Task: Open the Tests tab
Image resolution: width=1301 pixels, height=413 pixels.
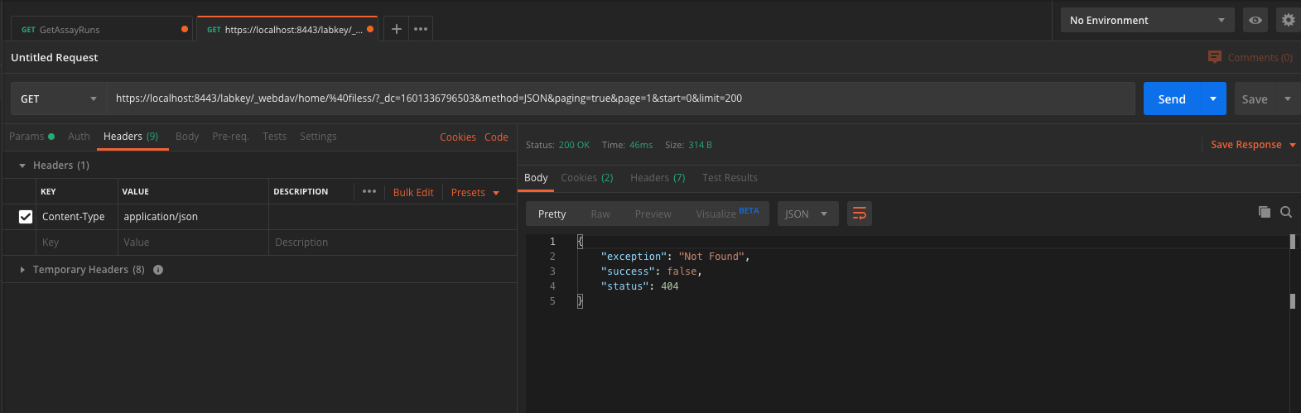Action: click(274, 137)
